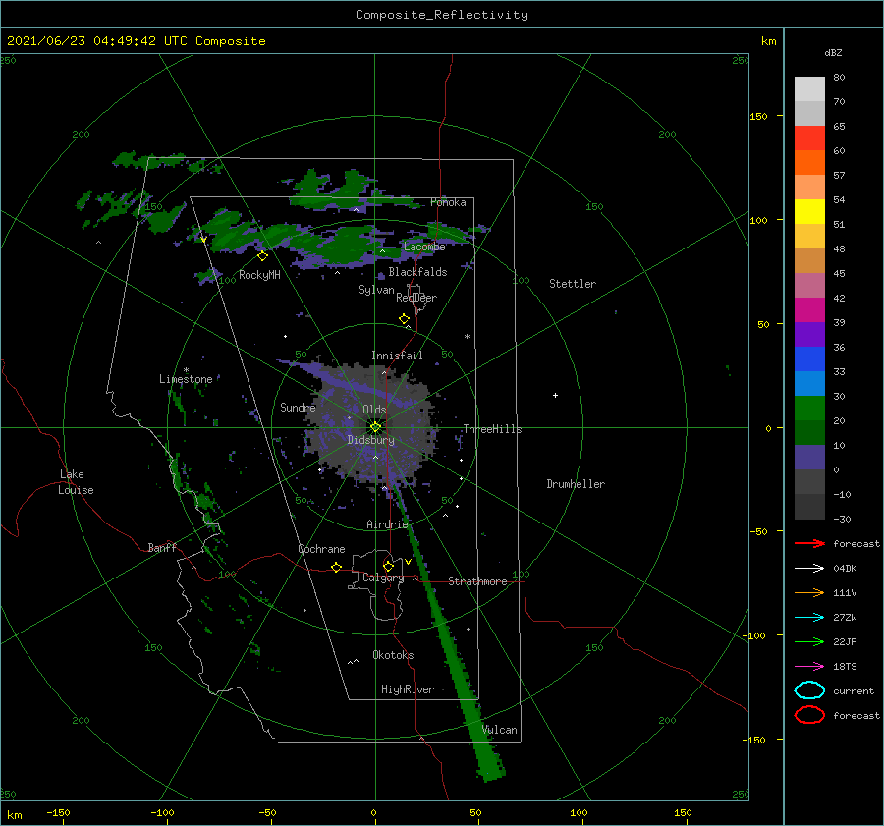Screen dimensions: 884x826
Task: Click the orange 111V arrow icon
Action: pyautogui.click(x=809, y=592)
